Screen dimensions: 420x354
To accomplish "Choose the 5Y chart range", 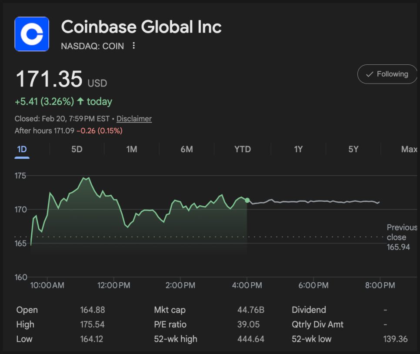I will 353,150.
